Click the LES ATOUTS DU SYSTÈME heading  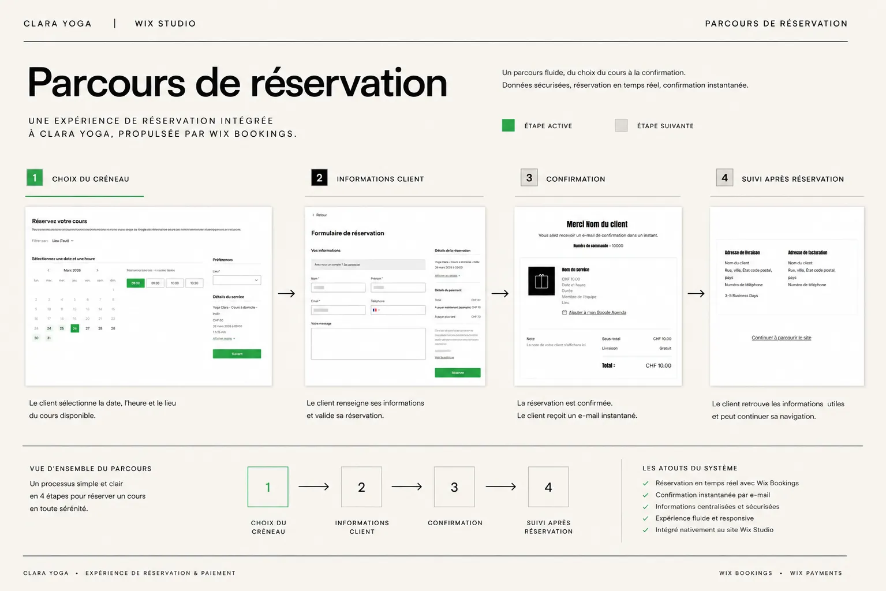point(690,468)
